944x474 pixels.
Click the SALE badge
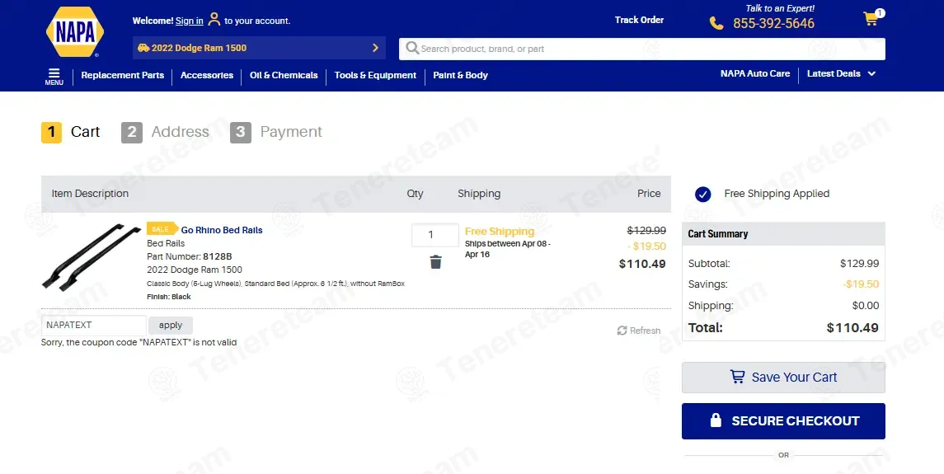[162, 229]
